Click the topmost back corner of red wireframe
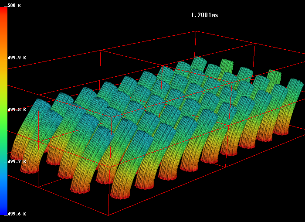The width and height of the screenshot is (305, 222). 196,31
